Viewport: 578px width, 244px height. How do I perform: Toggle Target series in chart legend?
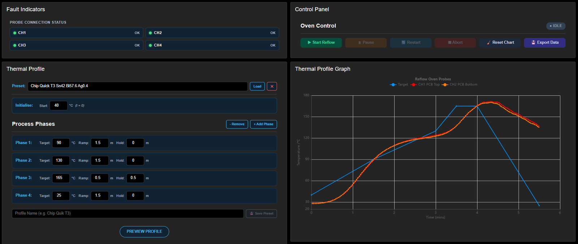point(399,85)
